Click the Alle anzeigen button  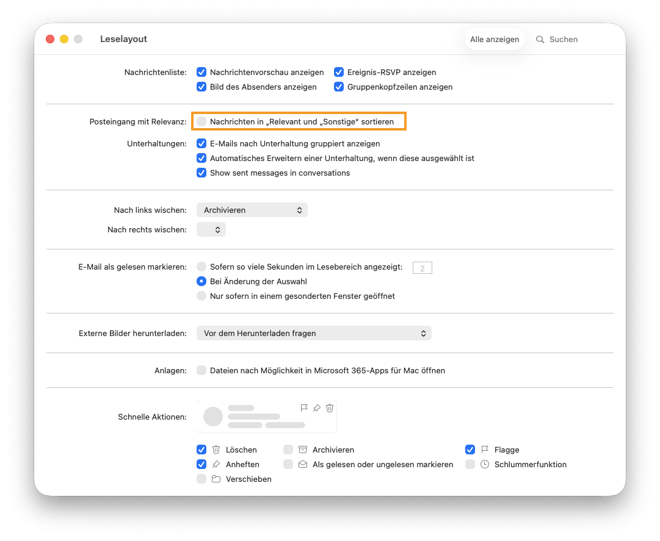pos(495,40)
